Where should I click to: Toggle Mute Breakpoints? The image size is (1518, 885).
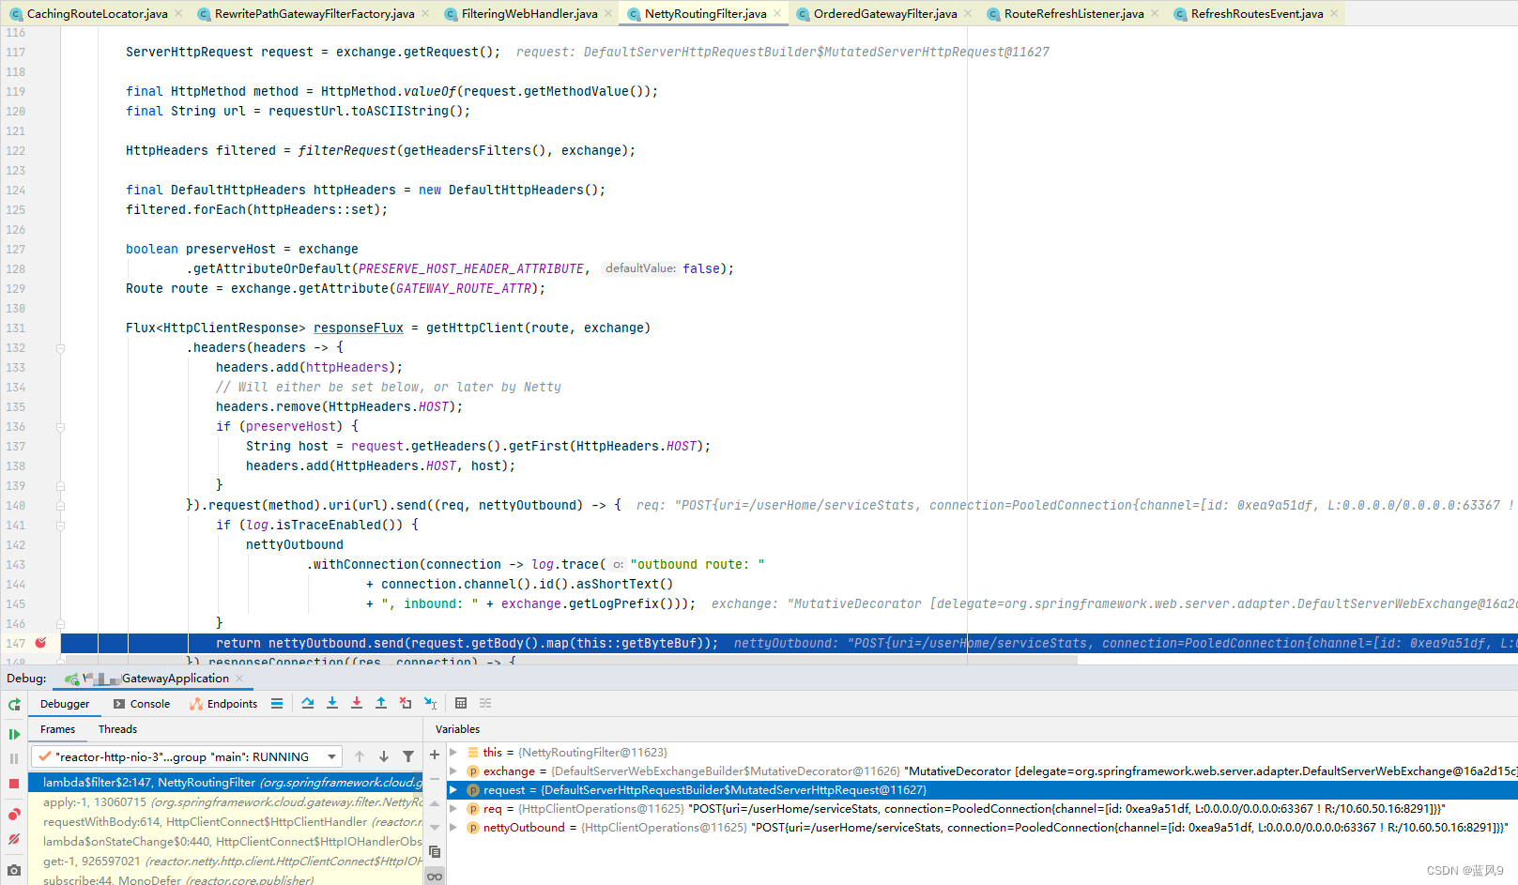[x=14, y=839]
